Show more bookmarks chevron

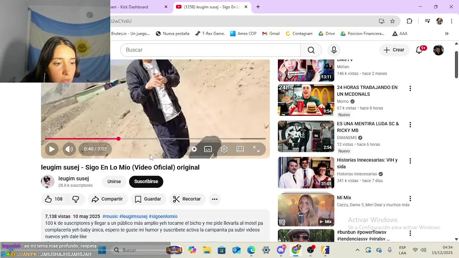447,34
